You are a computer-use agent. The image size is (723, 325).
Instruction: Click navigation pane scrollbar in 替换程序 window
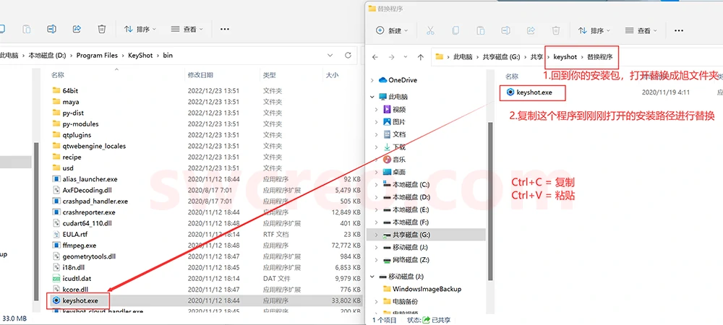[x=489, y=201]
